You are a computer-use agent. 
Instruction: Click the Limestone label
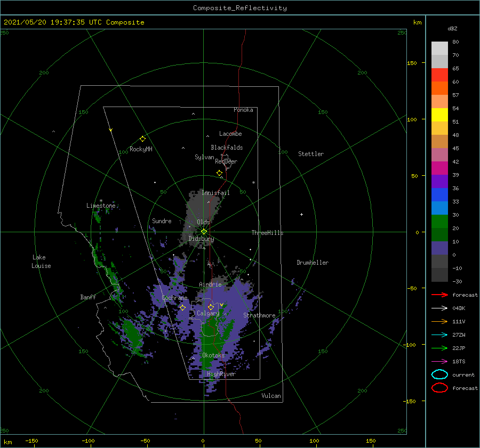click(101, 206)
